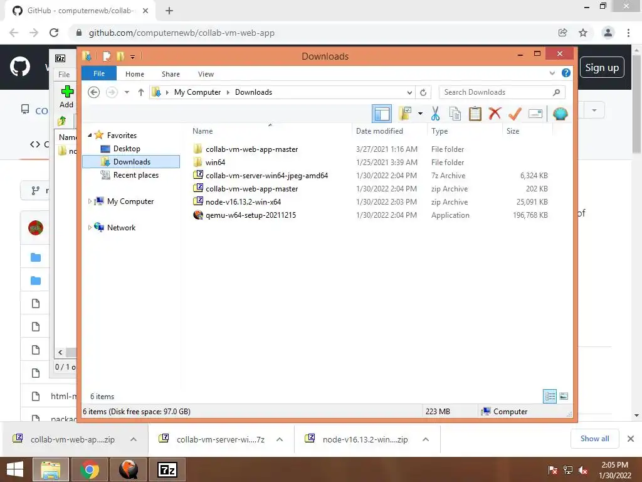Open recent locations dropdown arrow
The image size is (642, 482).
click(127, 92)
